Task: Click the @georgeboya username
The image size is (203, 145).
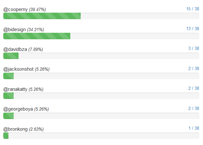Action: (x=18, y=109)
